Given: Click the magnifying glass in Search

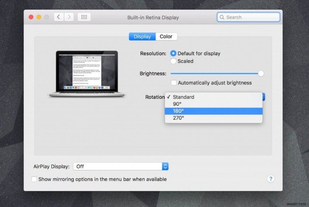Looking at the screenshot, I should [222, 17].
